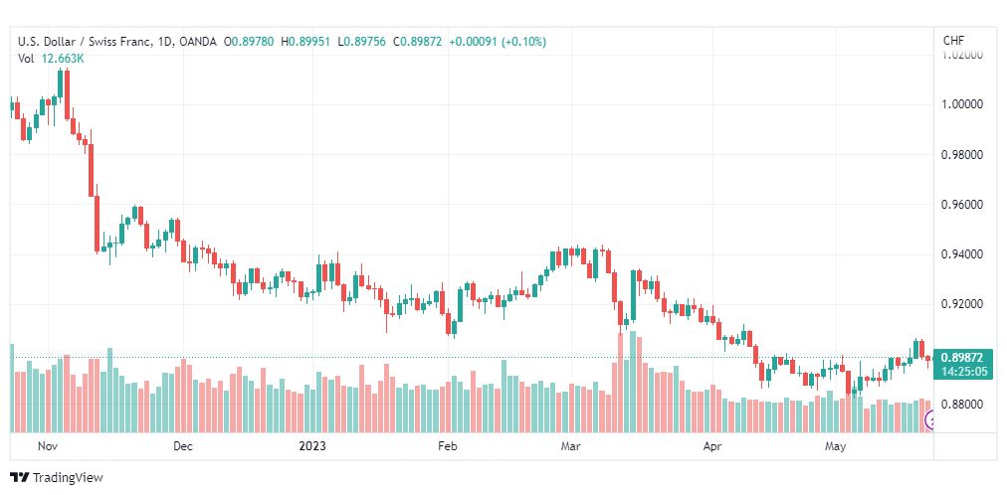Image resolution: width=1007 pixels, height=495 pixels.
Task: Open the U.S. Dollar / Swiss Franc symbol title
Action: coord(86,42)
